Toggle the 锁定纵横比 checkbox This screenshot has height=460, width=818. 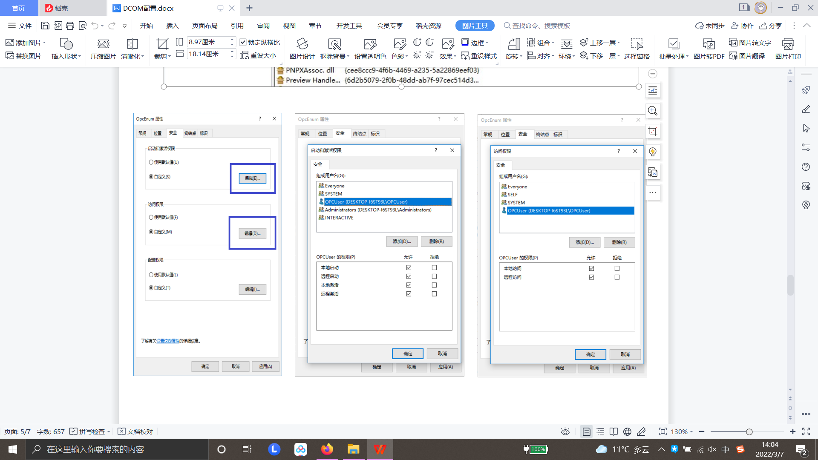point(243,42)
